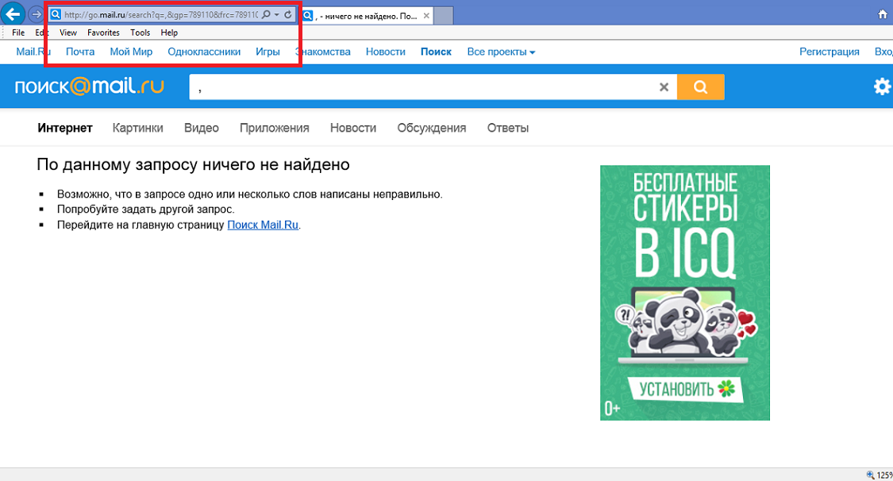This screenshot has width=893, height=481.
Task: Open the Tools menu
Action: click(x=140, y=33)
